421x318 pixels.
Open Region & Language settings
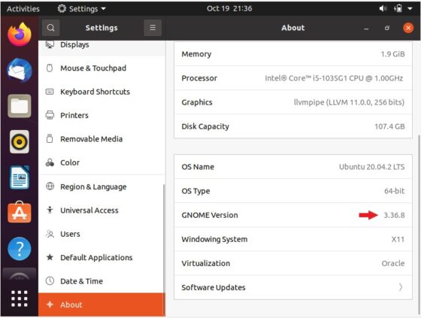pyautogui.click(x=101, y=186)
